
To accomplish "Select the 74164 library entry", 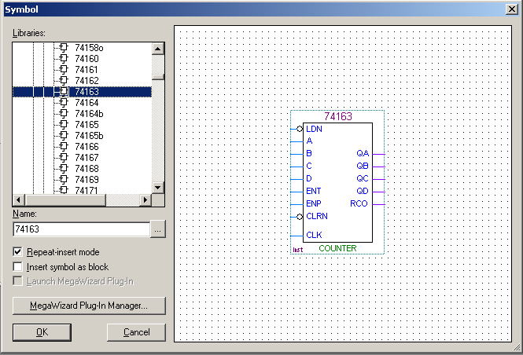I will tap(87, 103).
